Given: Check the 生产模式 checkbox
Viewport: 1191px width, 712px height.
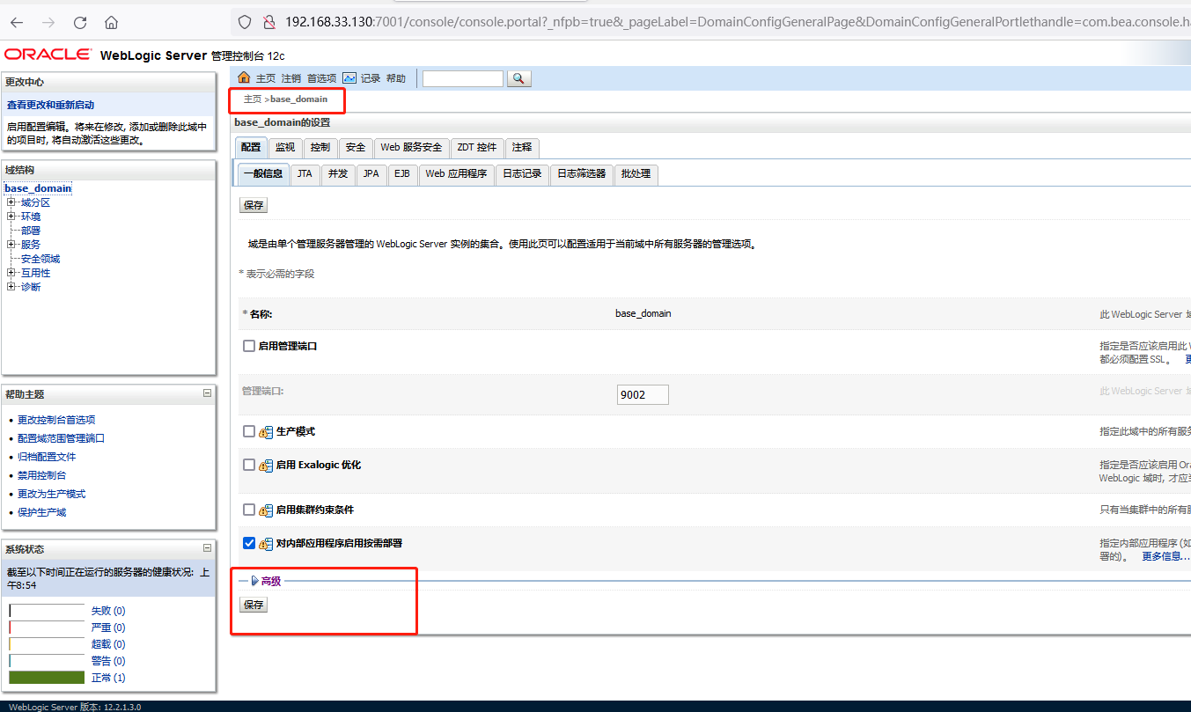Looking at the screenshot, I should 249,431.
